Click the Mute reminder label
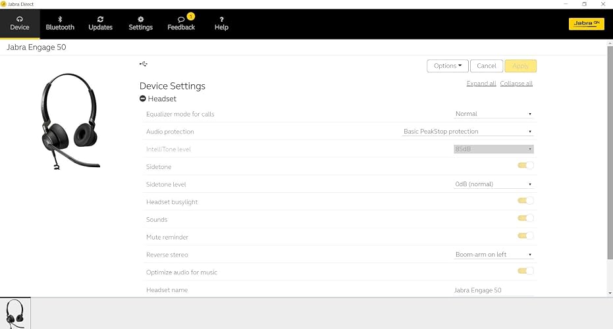This screenshot has width=613, height=329. coord(167,237)
